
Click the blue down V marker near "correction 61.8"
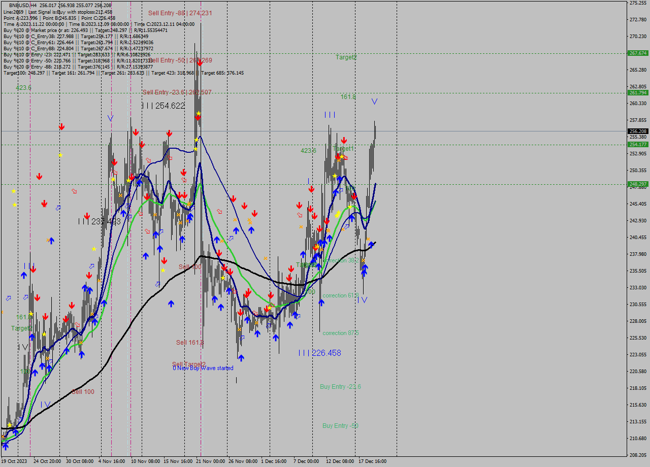pyautogui.click(x=365, y=300)
